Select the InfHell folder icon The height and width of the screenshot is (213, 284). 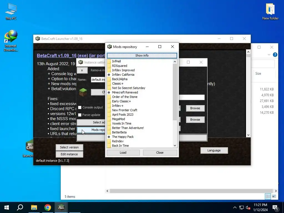tap(109, 61)
